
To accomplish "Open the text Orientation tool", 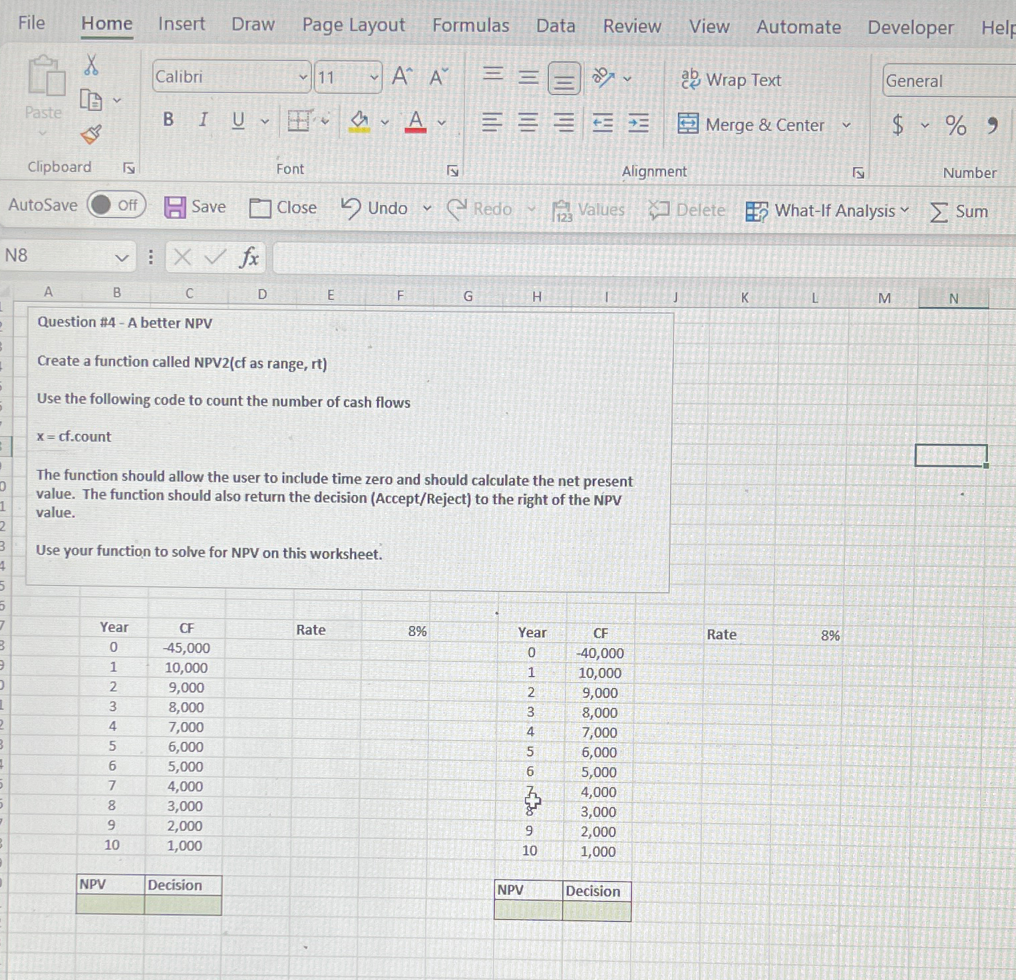I will pos(604,78).
